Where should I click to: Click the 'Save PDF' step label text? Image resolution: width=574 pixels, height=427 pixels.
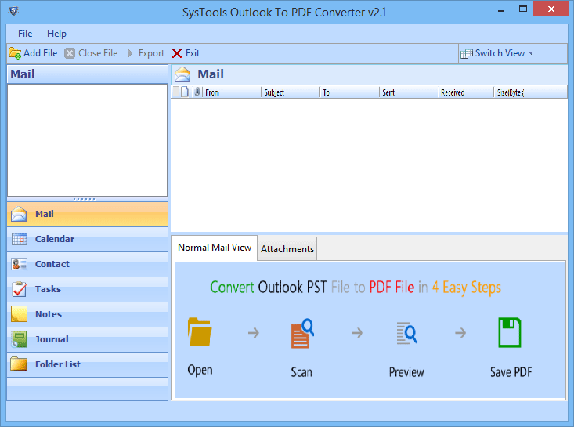(x=511, y=372)
